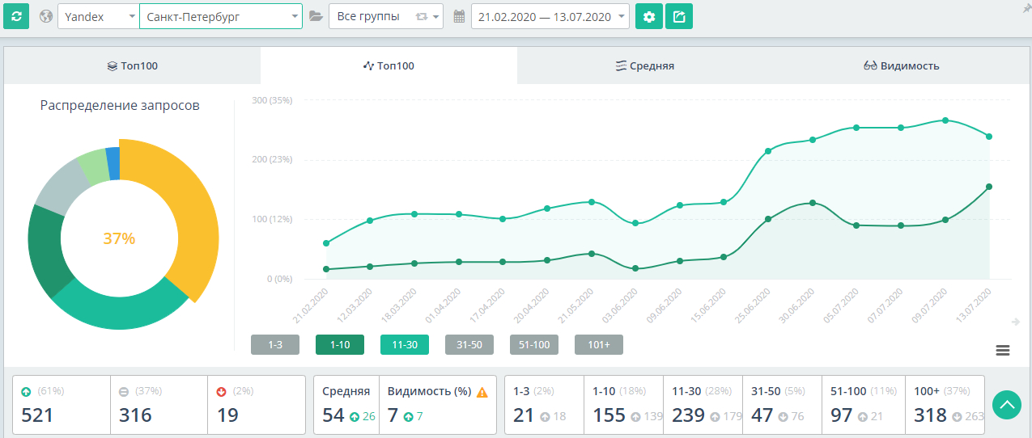Click the 100+ (37%) stat cell
1032x438 pixels.
(945, 405)
